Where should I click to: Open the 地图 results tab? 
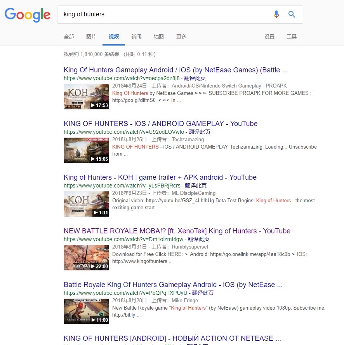pos(159,37)
